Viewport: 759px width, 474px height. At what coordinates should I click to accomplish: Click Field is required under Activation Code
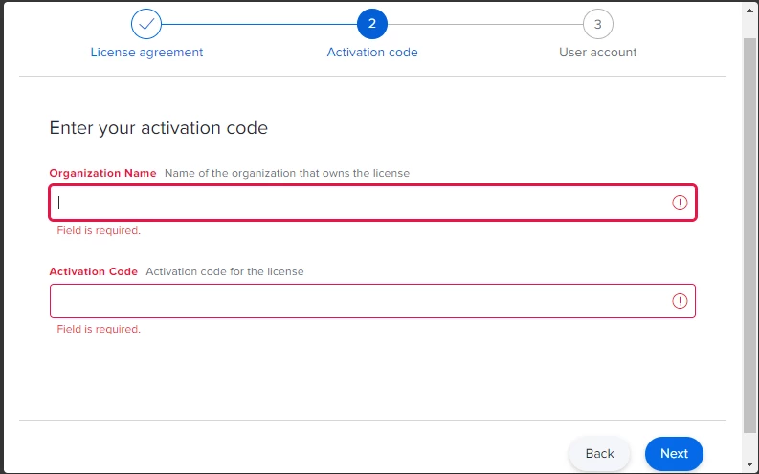99,329
